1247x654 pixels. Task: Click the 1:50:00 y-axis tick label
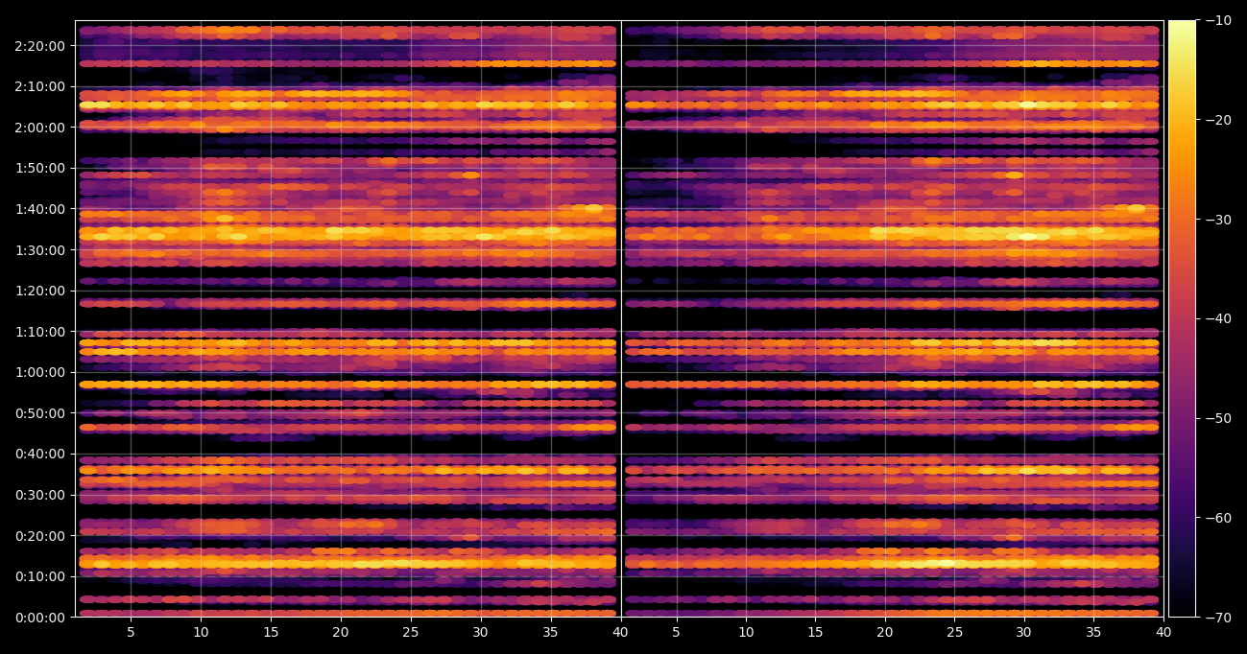[x=40, y=168]
